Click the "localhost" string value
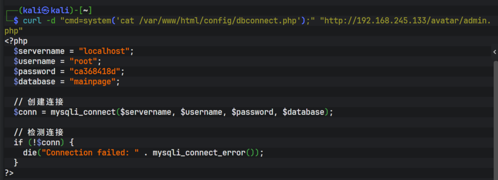 (104, 51)
